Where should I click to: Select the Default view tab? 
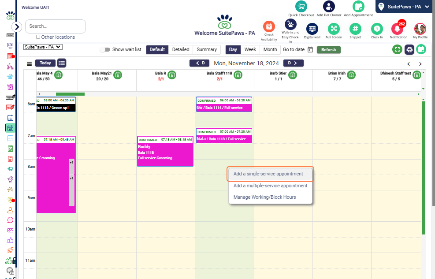click(x=157, y=50)
